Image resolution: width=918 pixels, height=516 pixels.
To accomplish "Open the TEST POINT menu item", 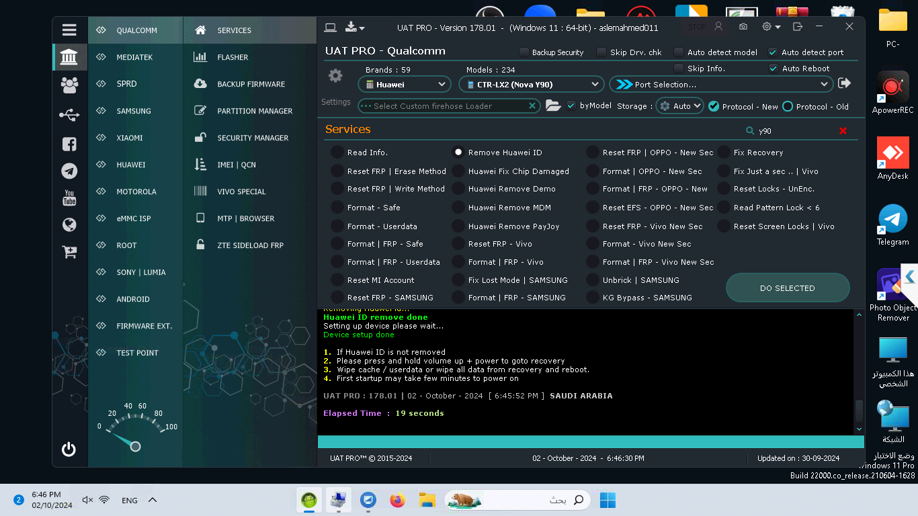I will pyautogui.click(x=135, y=353).
